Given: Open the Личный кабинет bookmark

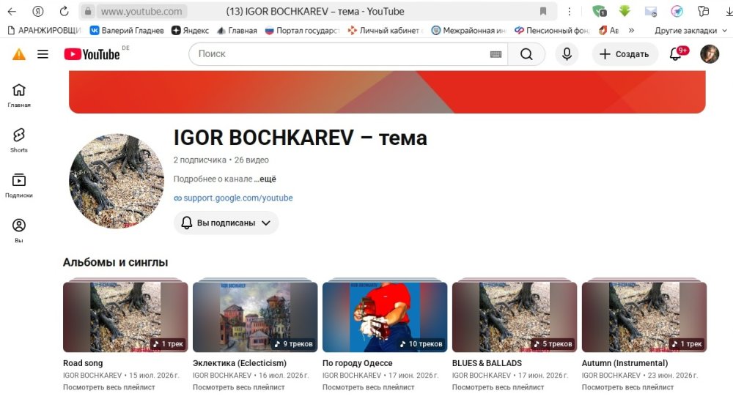Looking at the screenshot, I should [386, 30].
